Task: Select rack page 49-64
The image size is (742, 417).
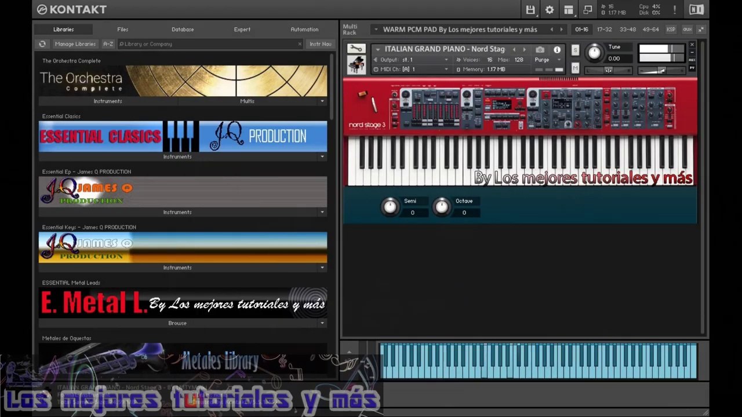Action: (x=651, y=30)
